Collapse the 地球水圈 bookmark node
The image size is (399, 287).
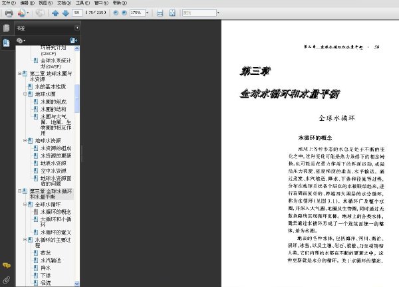click(25, 94)
